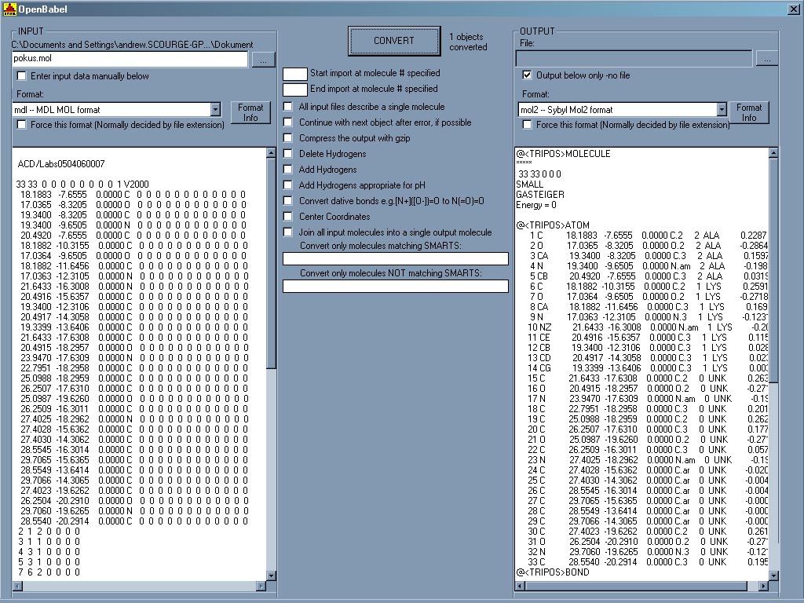Click the ACD/Labs0504060007 header line in input
This screenshot has width=804, height=603.
61,164
